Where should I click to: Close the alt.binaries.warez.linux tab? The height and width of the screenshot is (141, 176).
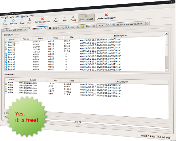pos(146,23)
